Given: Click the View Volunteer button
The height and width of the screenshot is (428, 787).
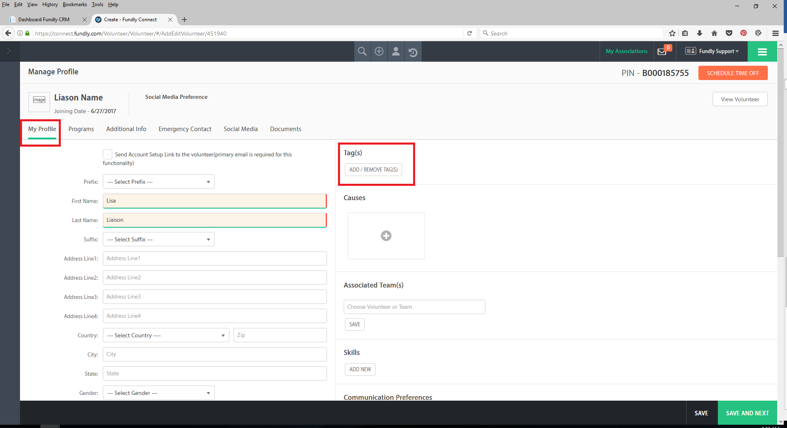Looking at the screenshot, I should pyautogui.click(x=740, y=99).
